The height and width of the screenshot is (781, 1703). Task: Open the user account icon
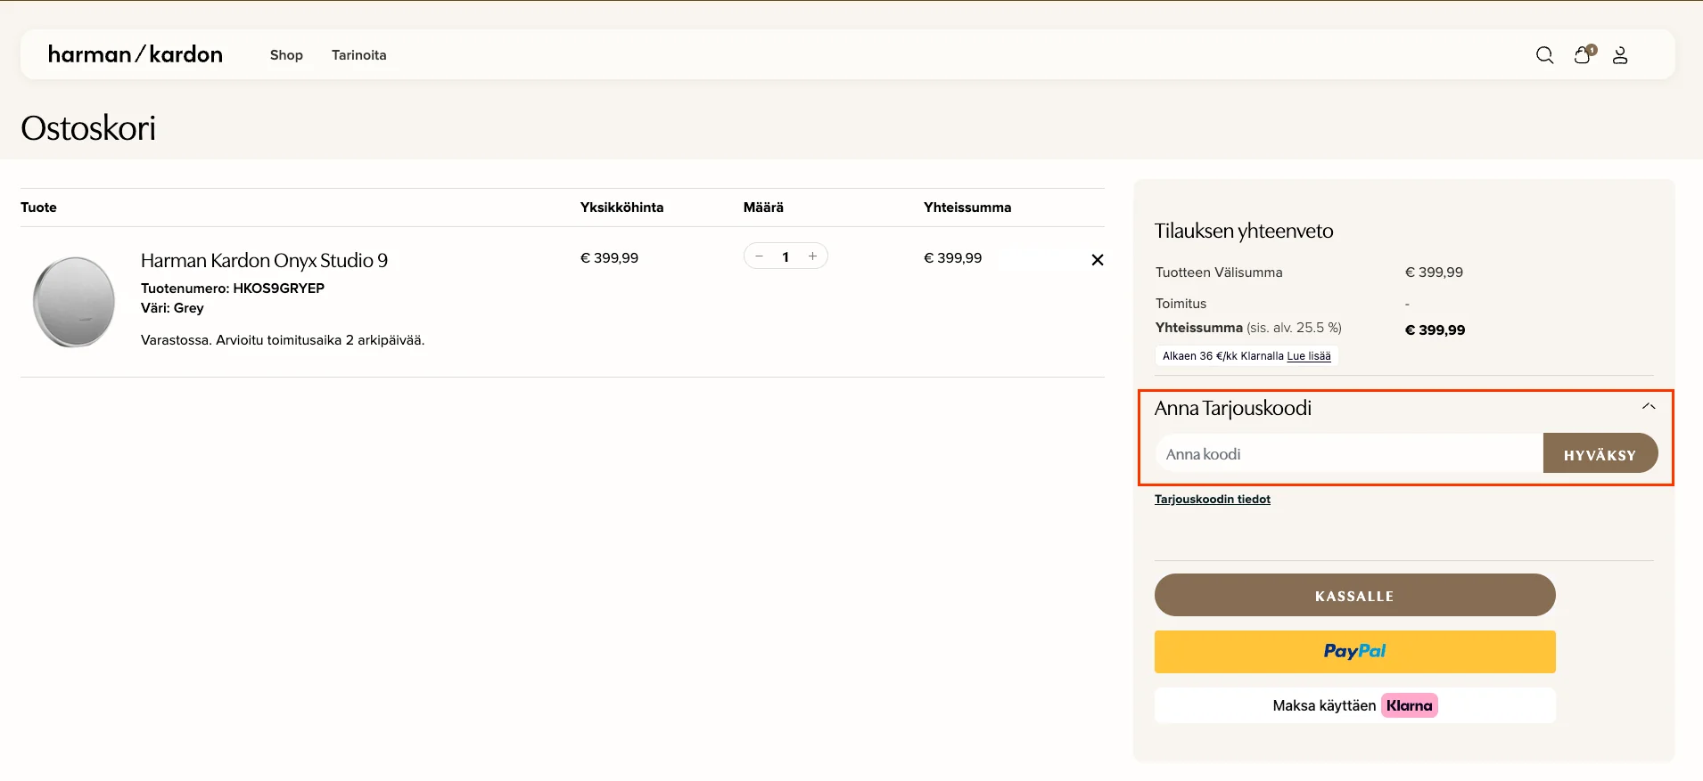(1620, 55)
